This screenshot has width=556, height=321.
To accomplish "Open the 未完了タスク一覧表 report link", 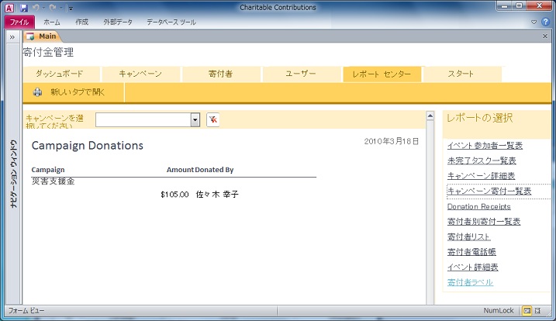I will 482,160.
